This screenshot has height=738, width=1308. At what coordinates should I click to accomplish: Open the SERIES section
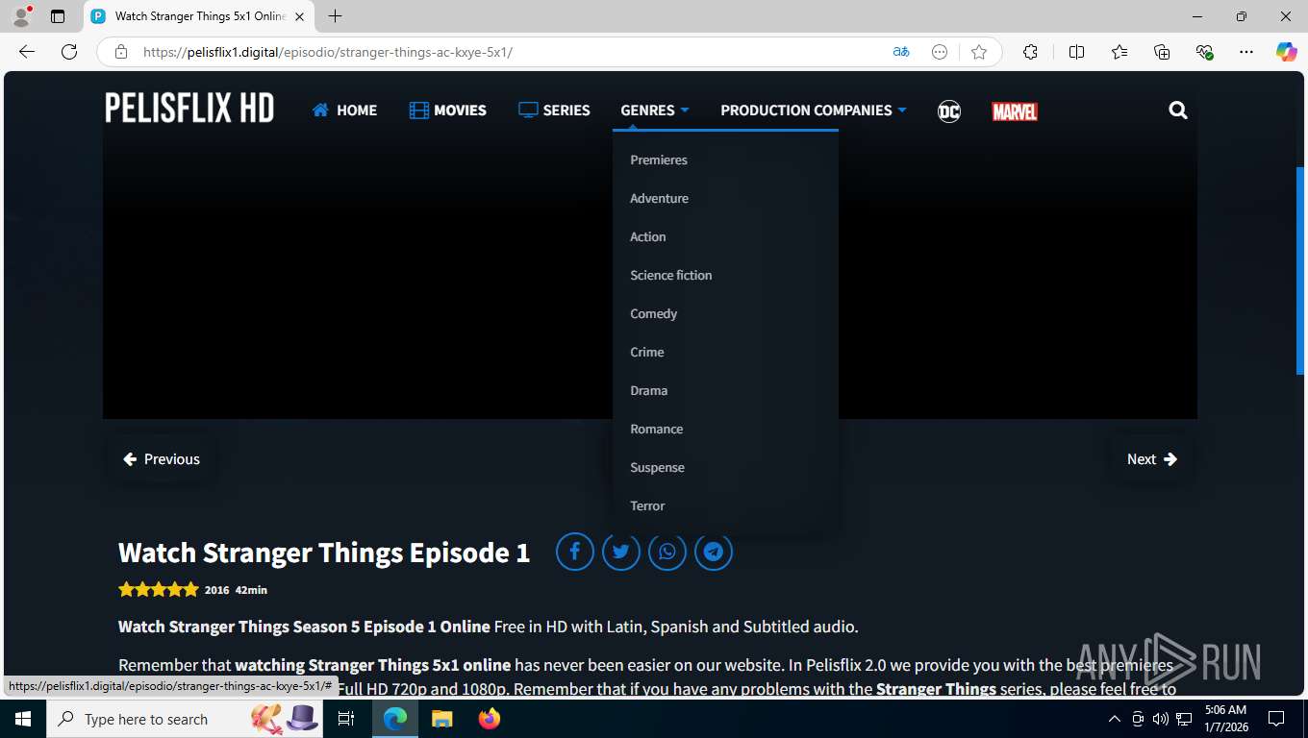click(555, 111)
